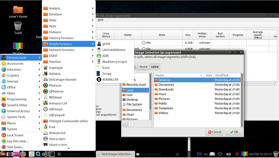Select the Idle radio button in first device row
This screenshot has width=279, height=158.
coord(144,43)
